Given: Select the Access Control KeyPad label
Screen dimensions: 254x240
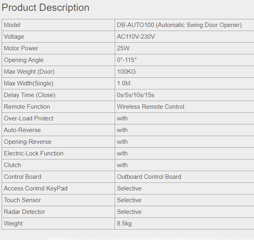Looking at the screenshot, I should tap(36, 188).
